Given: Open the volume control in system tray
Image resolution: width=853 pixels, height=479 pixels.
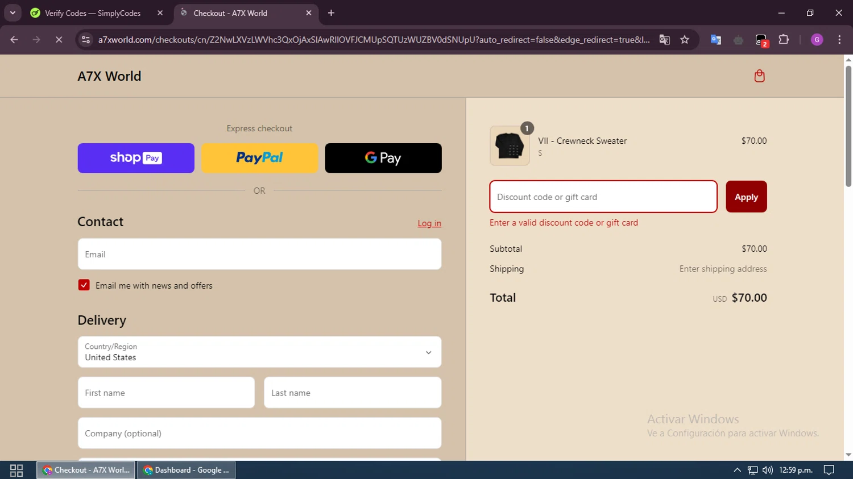Looking at the screenshot, I should click(768, 470).
